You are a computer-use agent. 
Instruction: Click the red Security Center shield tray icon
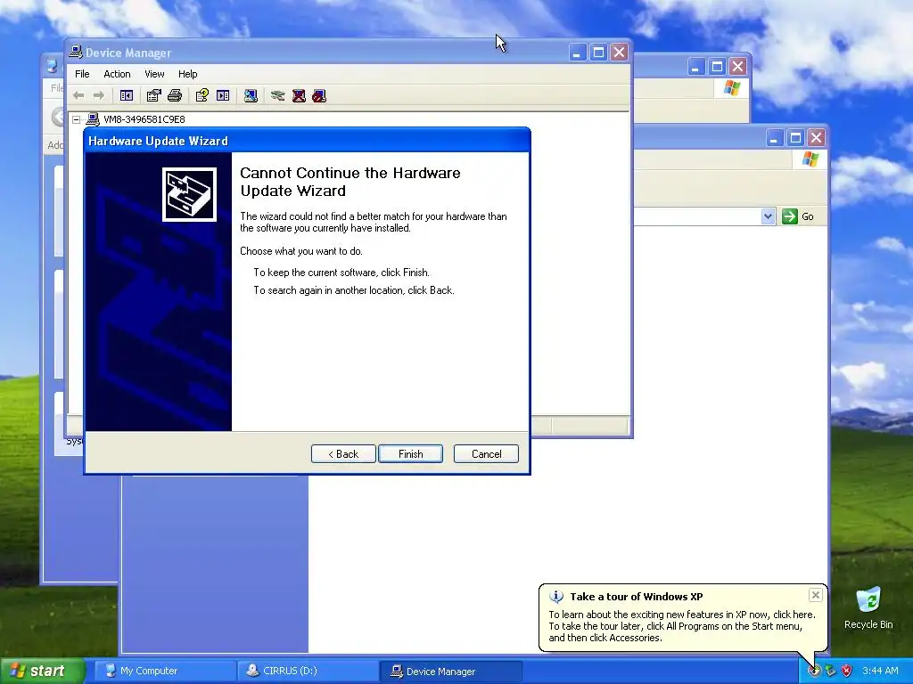847,671
